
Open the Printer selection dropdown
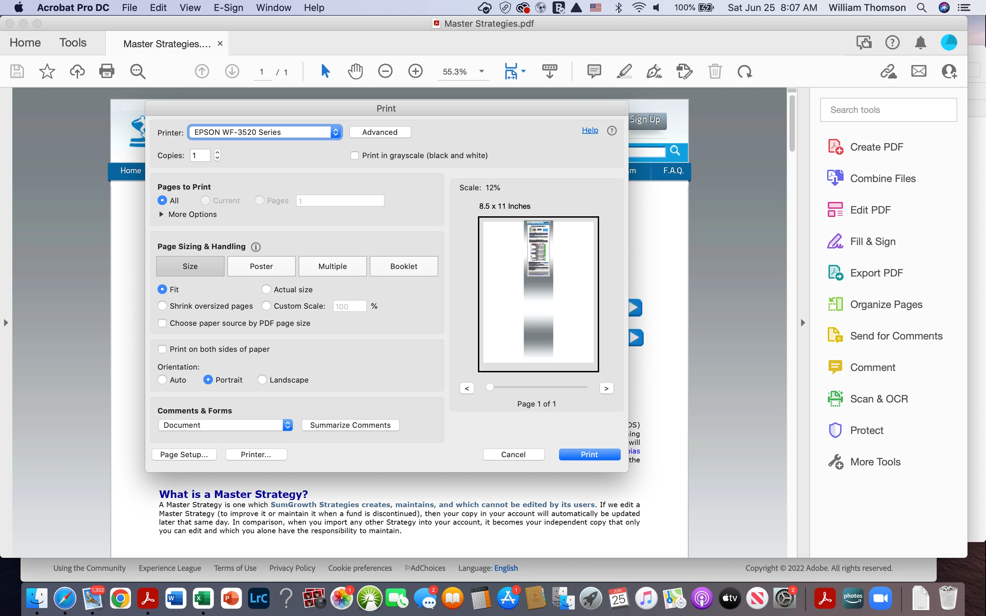pyautogui.click(x=265, y=132)
